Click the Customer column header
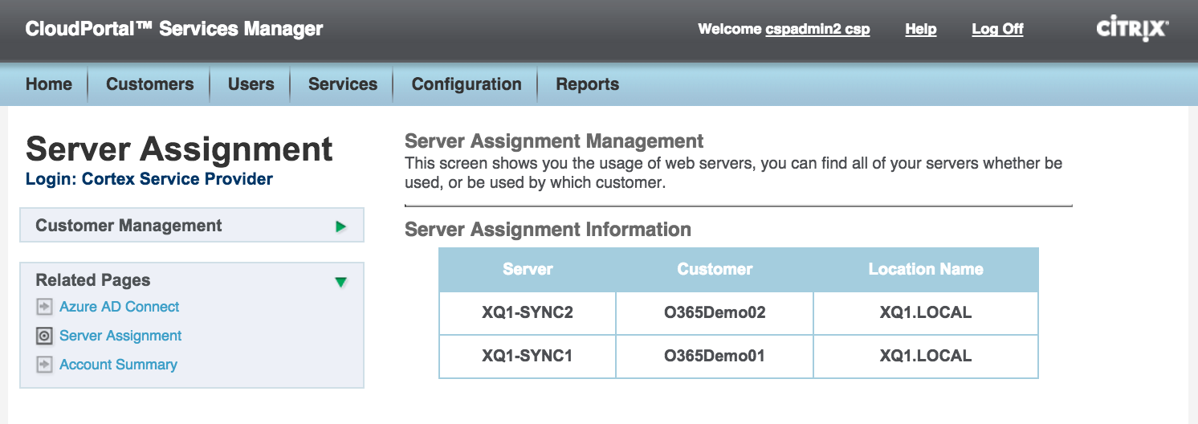This screenshot has width=1198, height=424. pyautogui.click(x=715, y=270)
